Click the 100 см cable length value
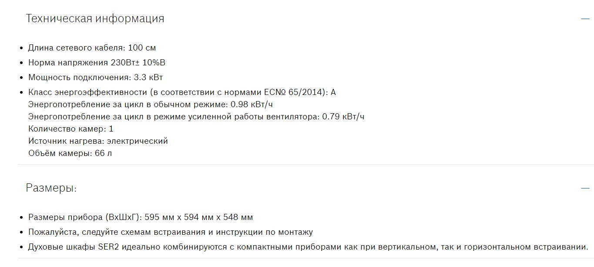The image size is (594, 267). point(142,48)
